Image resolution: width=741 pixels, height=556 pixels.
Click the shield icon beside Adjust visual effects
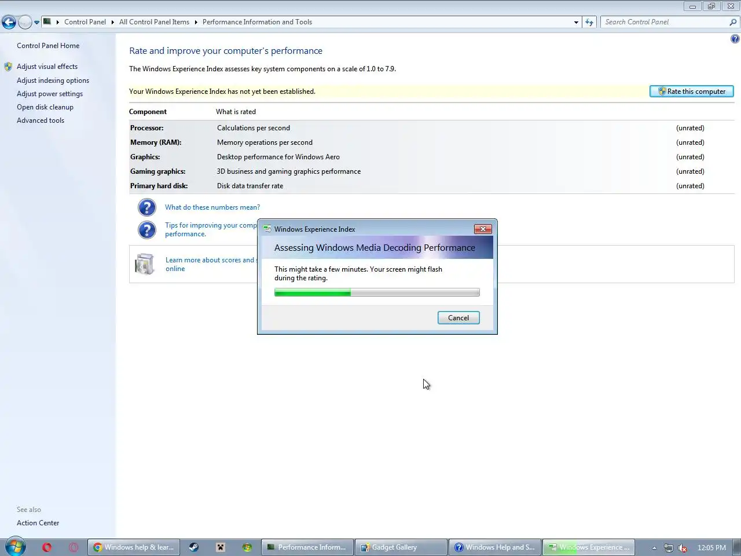tap(8, 67)
